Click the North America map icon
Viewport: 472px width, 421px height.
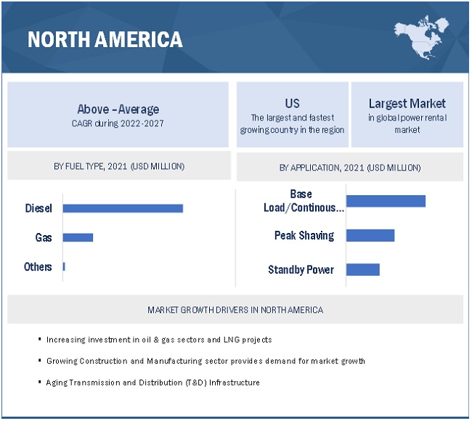(425, 36)
